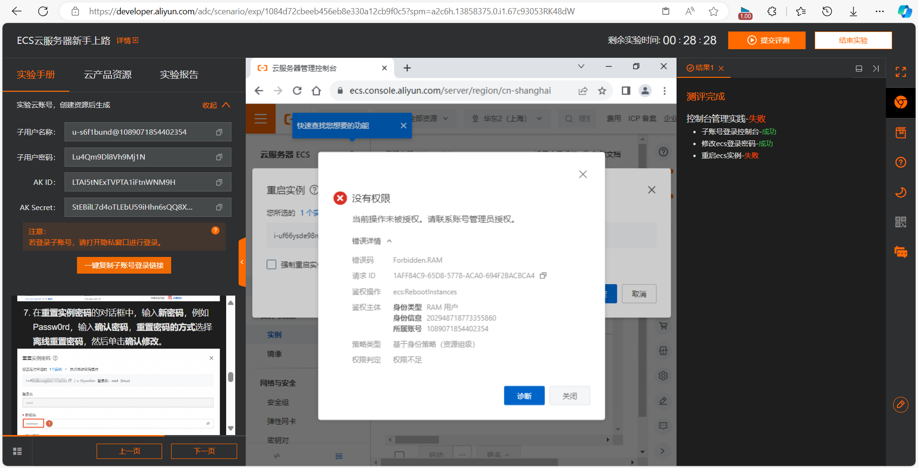Go to the 下一页 manual page
Image resolution: width=918 pixels, height=468 pixels.
pyautogui.click(x=204, y=451)
